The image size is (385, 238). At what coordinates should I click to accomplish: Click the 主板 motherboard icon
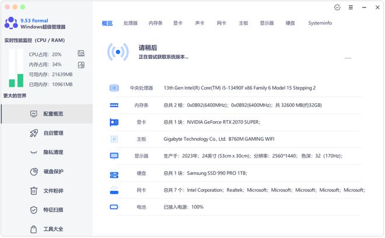click(x=114, y=139)
